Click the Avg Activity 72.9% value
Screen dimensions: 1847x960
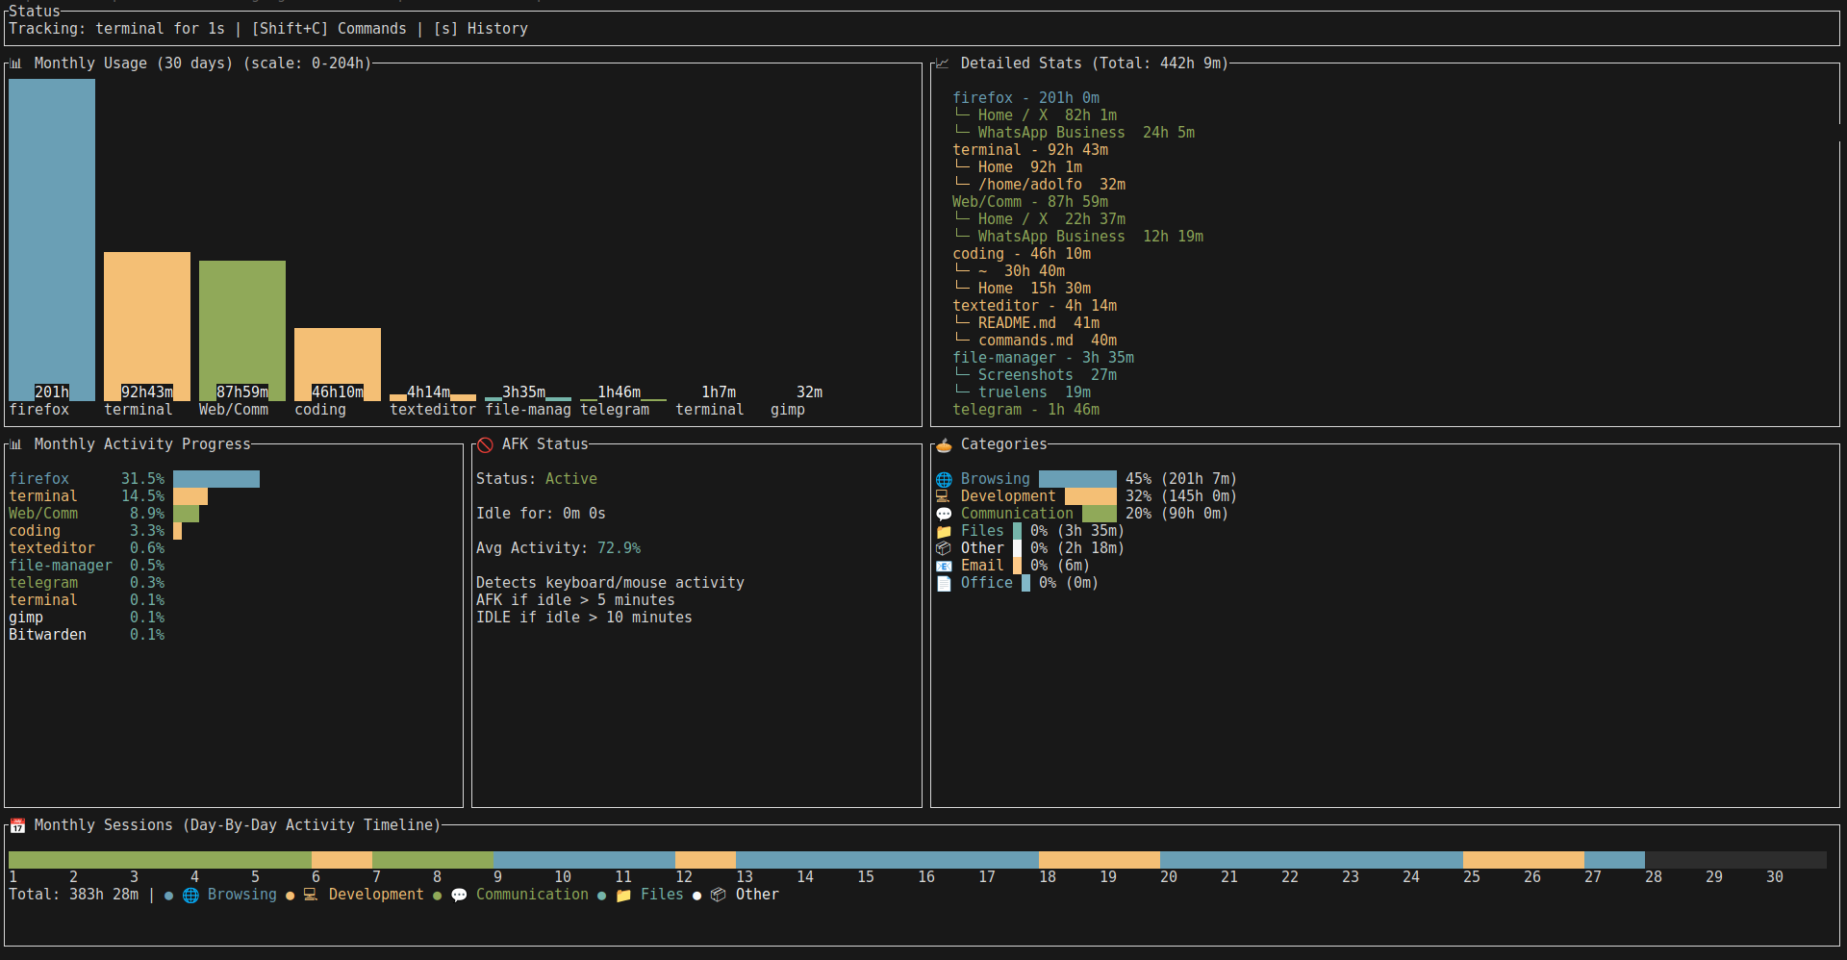[x=619, y=548]
